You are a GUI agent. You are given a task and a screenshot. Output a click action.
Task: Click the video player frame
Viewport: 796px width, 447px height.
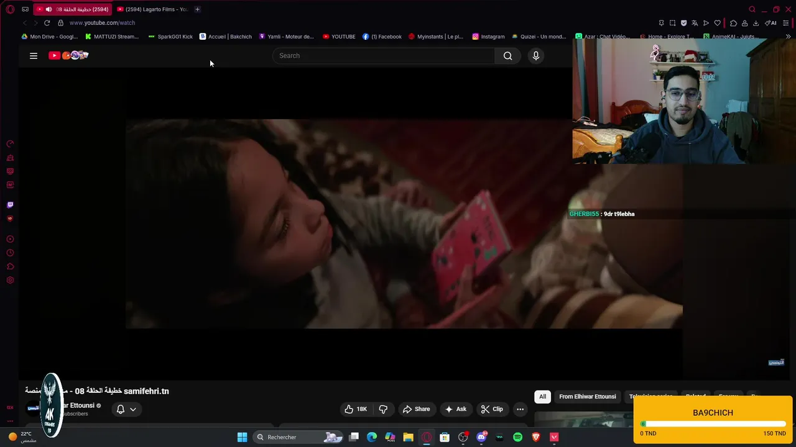click(x=404, y=223)
